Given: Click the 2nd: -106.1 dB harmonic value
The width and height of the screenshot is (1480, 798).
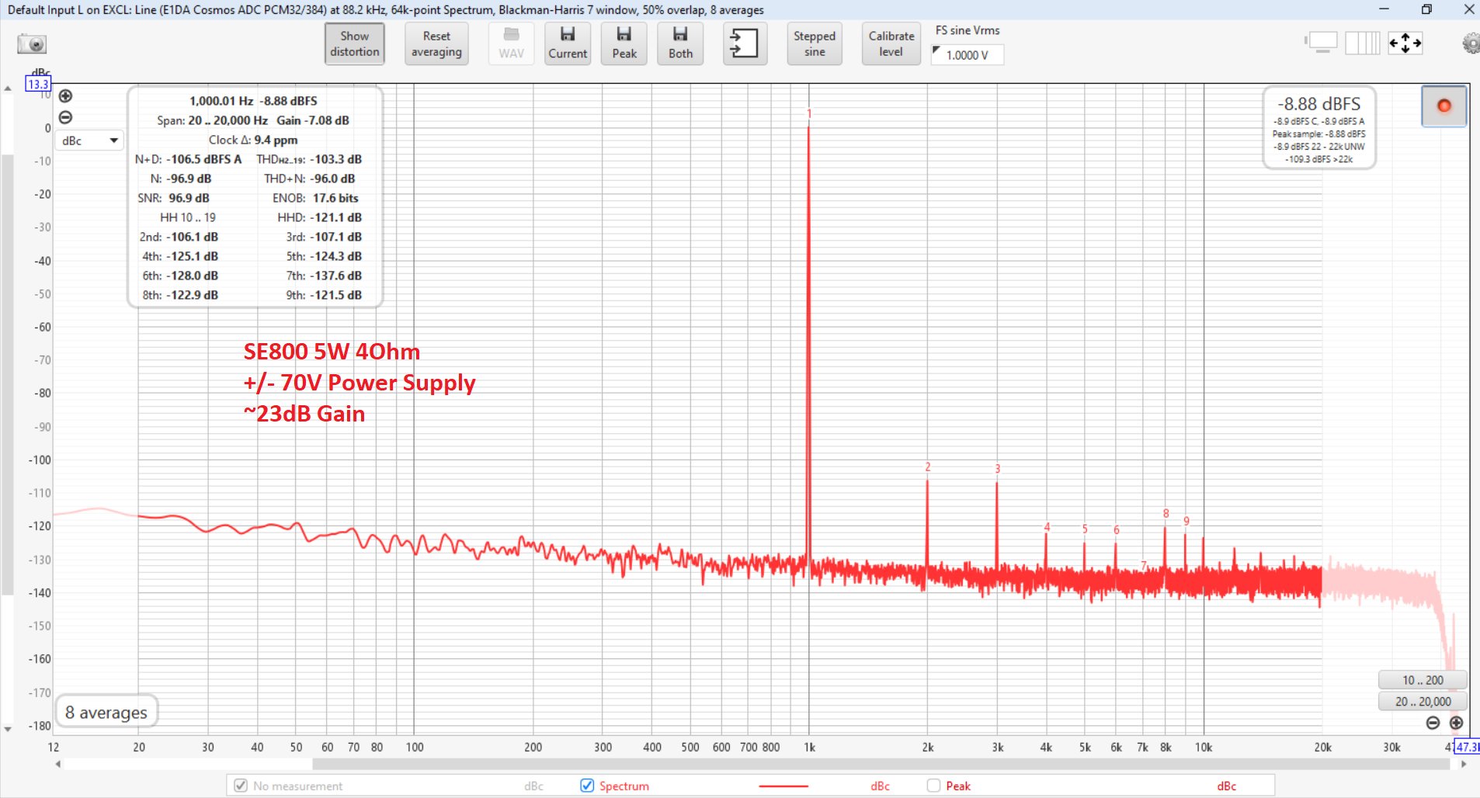Looking at the screenshot, I should [x=179, y=237].
